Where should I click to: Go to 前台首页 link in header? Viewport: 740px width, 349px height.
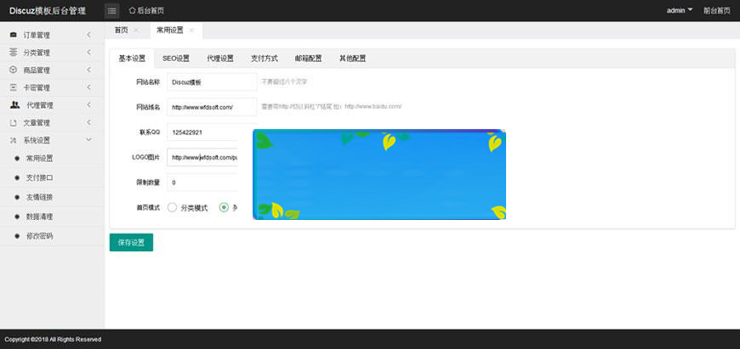716,10
